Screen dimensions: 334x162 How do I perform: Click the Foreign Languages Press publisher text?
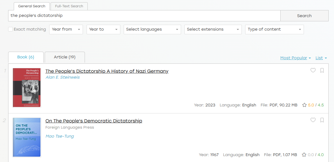[70, 127]
